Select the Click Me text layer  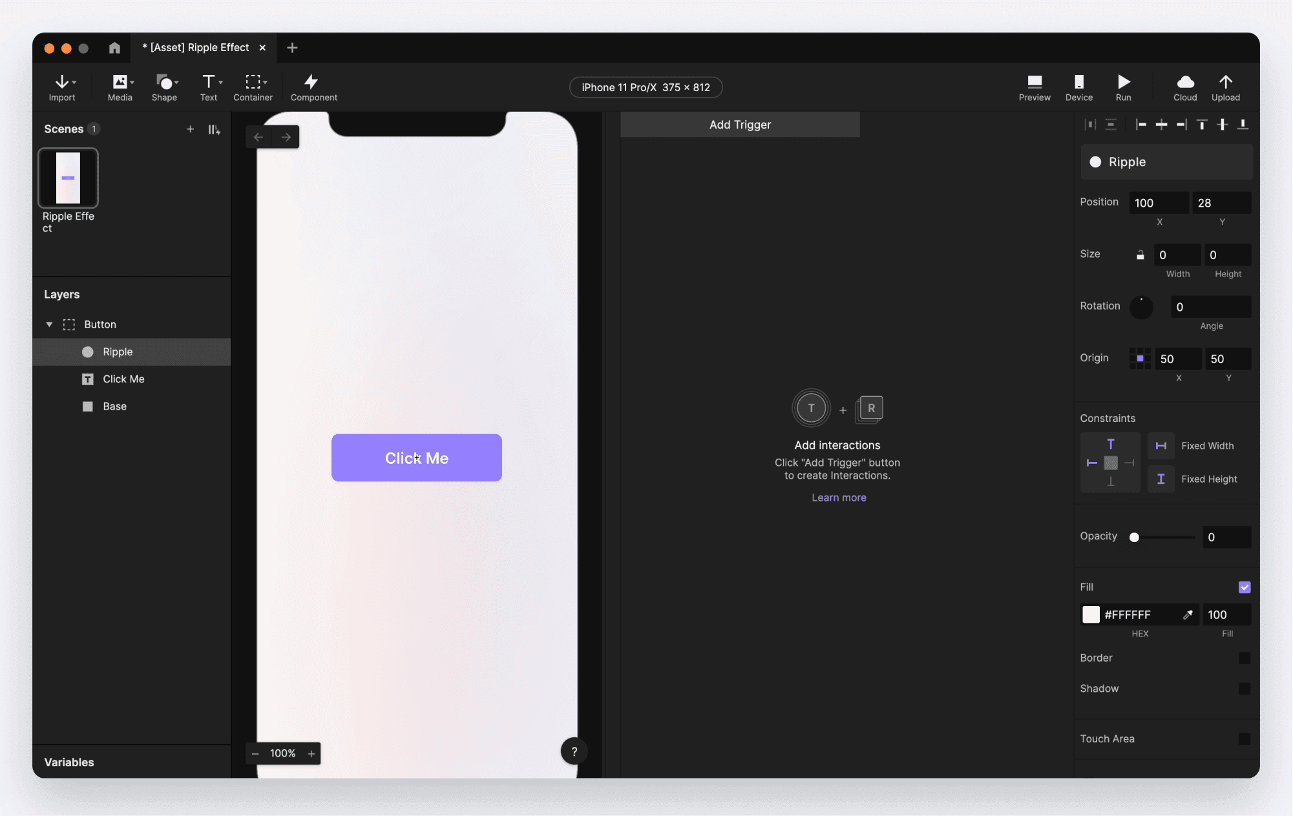[x=123, y=379]
